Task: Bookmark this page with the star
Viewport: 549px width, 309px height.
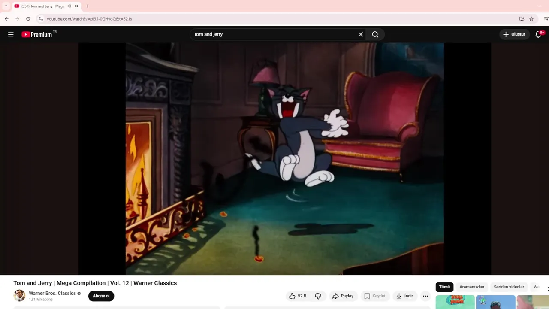Action: [531, 19]
